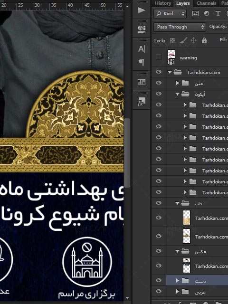Click canvas text برگزاری مراسم
The image size is (228, 304).
click(x=86, y=294)
